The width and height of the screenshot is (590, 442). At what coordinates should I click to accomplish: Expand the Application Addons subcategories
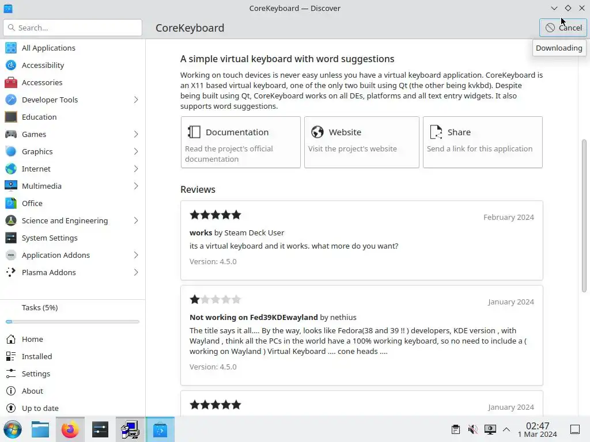tap(136, 255)
